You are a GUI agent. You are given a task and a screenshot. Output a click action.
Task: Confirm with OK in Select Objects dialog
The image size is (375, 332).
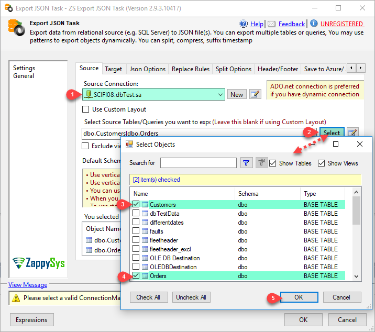click(299, 297)
